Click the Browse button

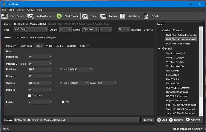[x=147, y=120]
